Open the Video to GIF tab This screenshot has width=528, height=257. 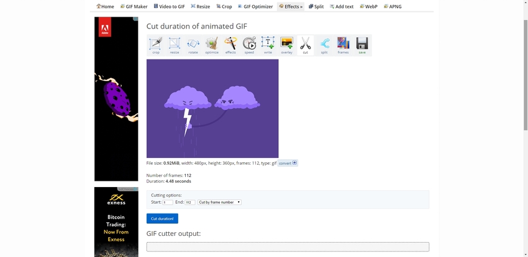coord(168,6)
